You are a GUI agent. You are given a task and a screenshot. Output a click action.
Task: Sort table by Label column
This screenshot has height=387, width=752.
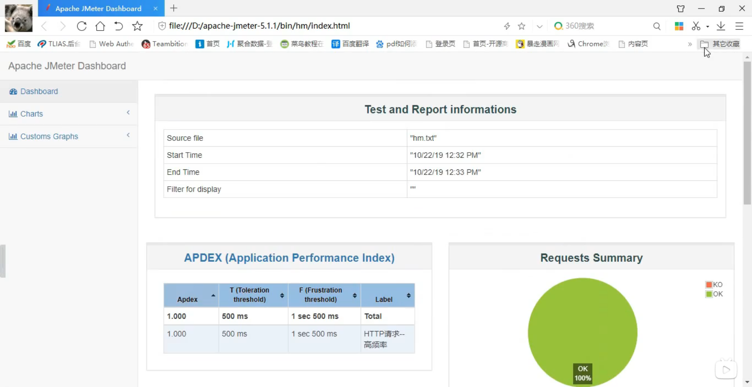pos(388,295)
